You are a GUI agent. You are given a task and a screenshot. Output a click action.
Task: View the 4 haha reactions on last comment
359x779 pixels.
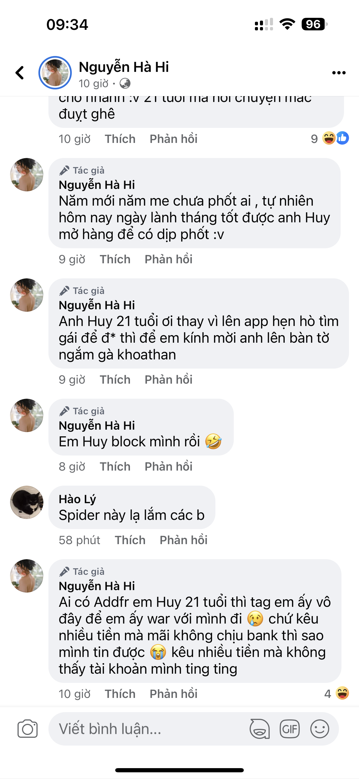[x=336, y=693]
